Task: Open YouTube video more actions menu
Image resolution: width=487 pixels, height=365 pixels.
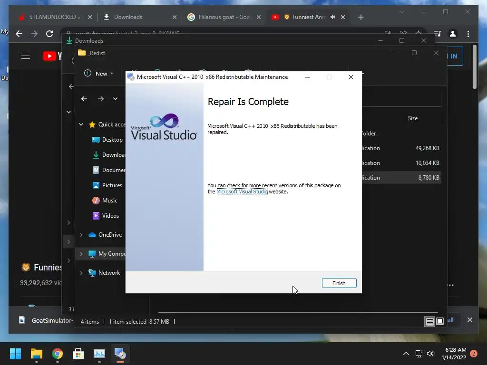Action: (451, 285)
